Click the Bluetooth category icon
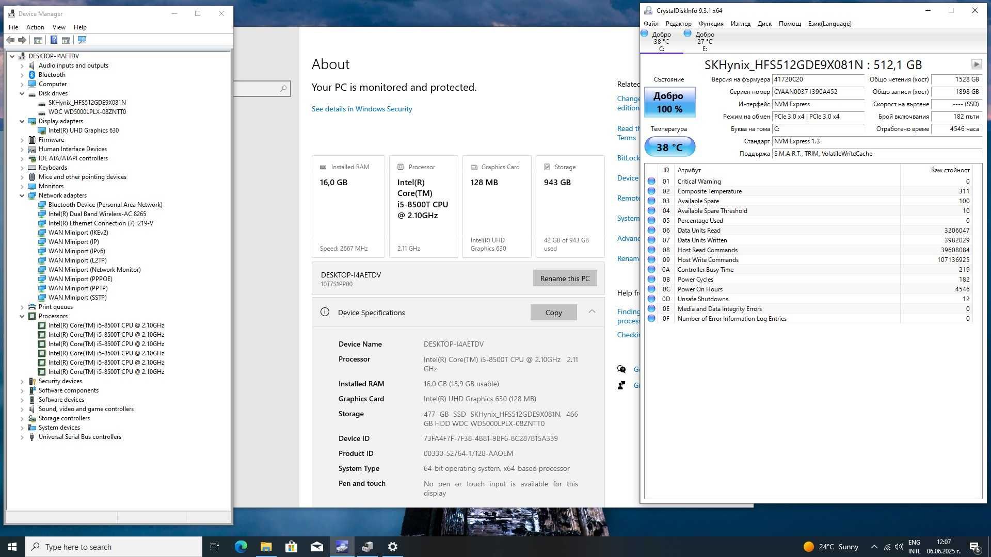Image resolution: width=991 pixels, height=557 pixels. pyautogui.click(x=32, y=75)
